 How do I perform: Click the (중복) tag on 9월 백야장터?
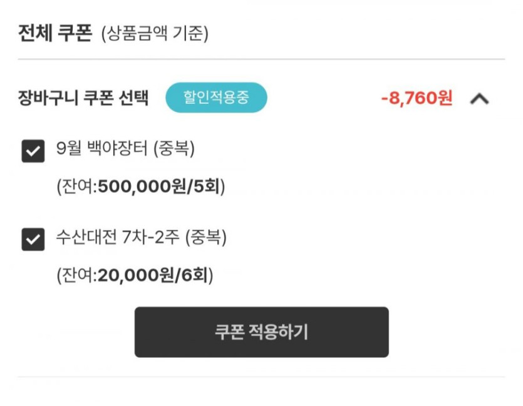click(x=174, y=150)
